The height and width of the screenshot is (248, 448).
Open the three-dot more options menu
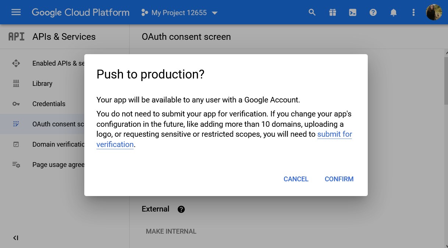[x=413, y=13]
